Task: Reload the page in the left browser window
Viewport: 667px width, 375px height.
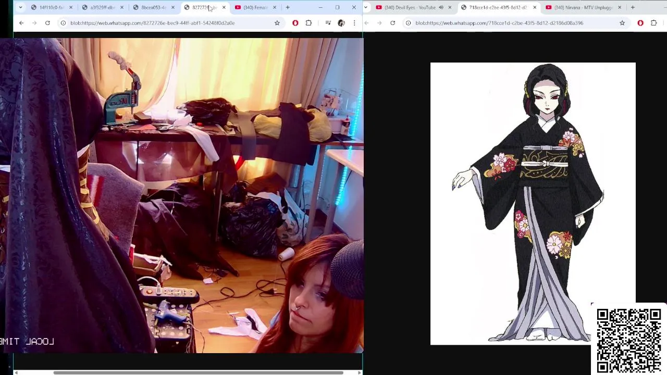Action: coord(47,23)
